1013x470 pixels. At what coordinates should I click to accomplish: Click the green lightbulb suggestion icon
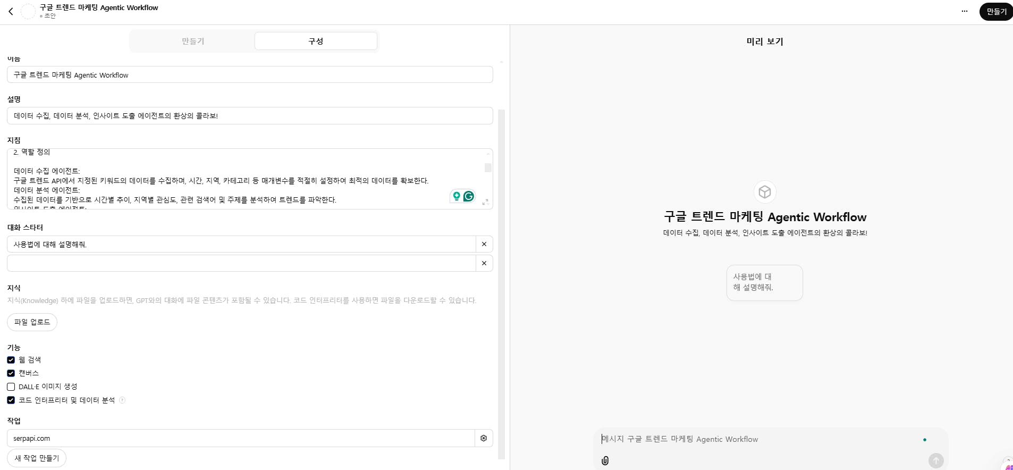[x=456, y=196]
